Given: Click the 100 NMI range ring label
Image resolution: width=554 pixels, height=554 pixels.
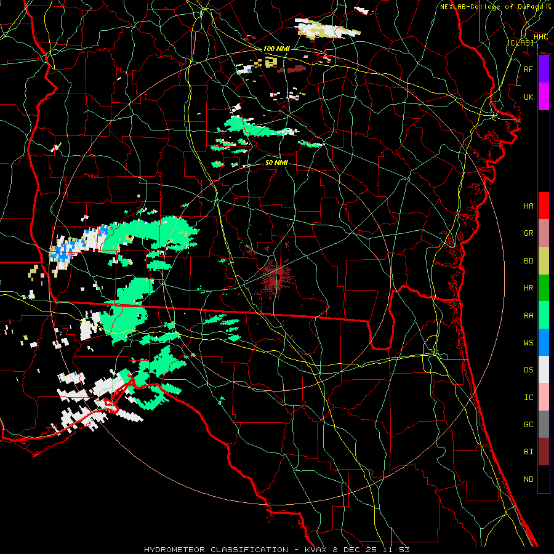Looking at the screenshot, I should (x=276, y=49).
